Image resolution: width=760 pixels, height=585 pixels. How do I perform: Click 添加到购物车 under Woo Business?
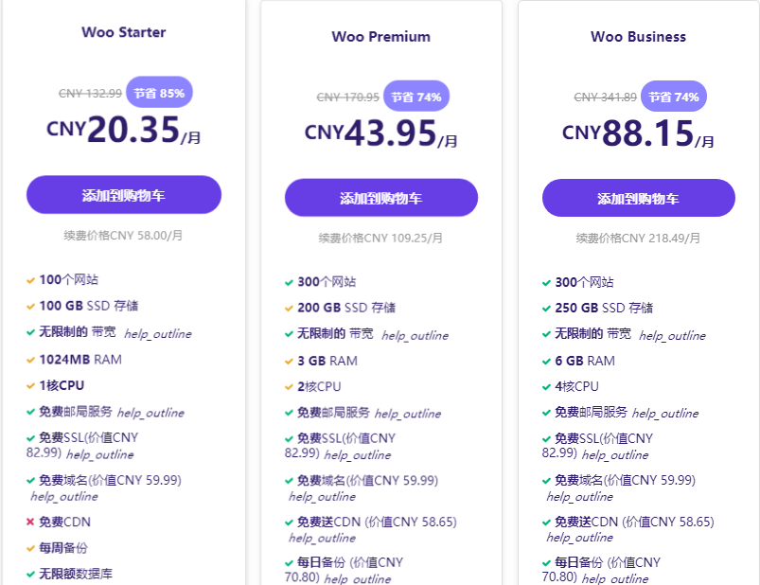tap(638, 198)
